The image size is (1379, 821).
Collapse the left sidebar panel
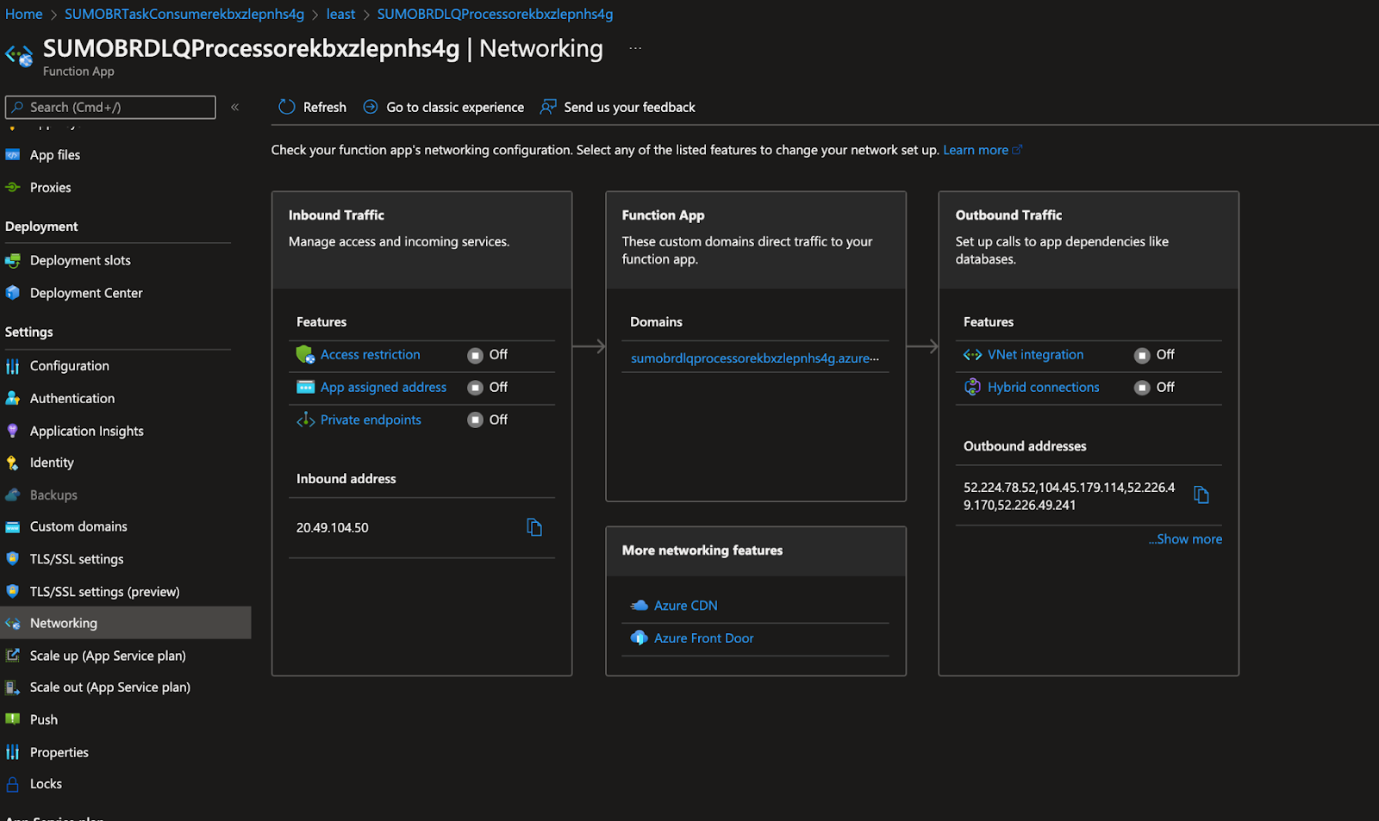pos(234,106)
